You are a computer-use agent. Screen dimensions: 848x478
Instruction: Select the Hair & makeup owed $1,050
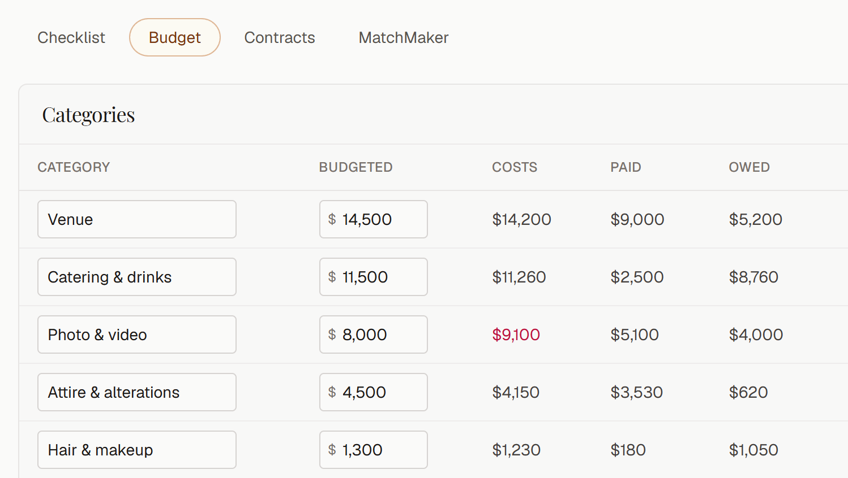point(753,450)
